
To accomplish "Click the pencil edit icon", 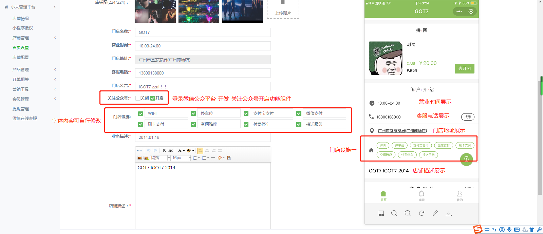I will click(435, 213).
